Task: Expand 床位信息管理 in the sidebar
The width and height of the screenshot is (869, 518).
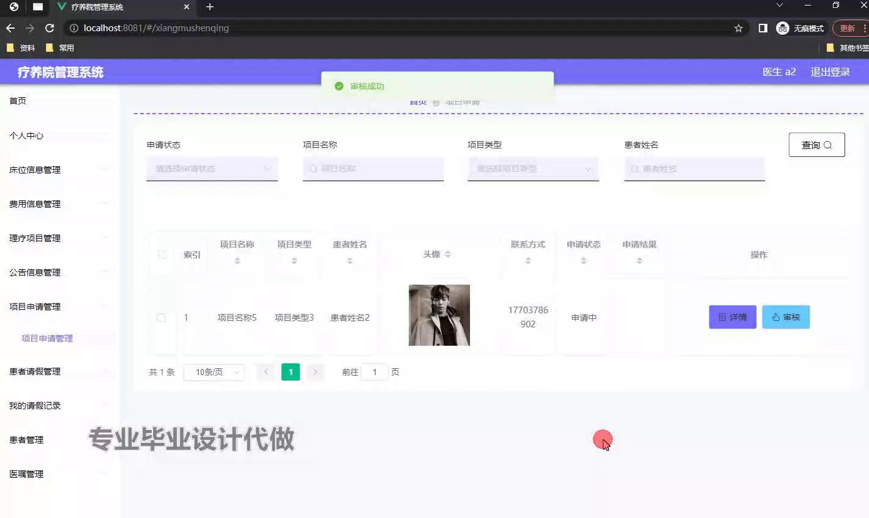Action: pos(35,170)
